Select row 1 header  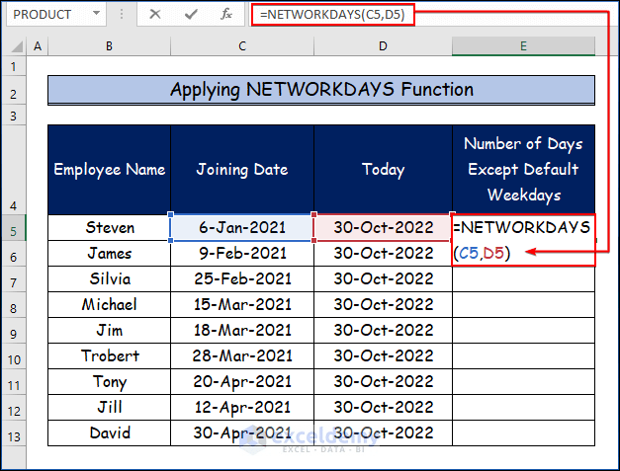14,66
